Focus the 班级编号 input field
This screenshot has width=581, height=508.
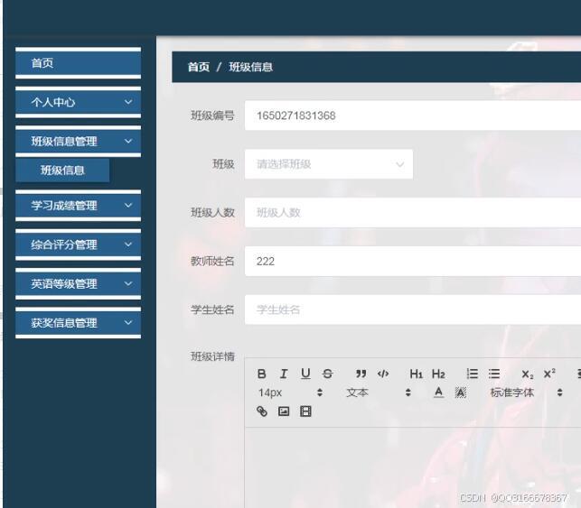click(413, 115)
